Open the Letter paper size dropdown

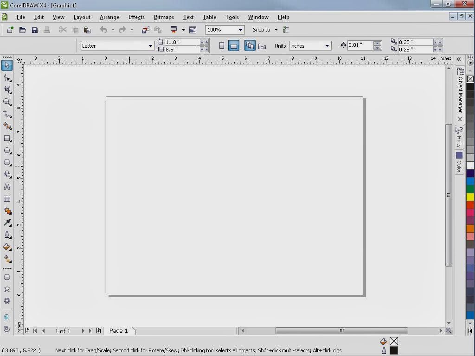pos(151,45)
